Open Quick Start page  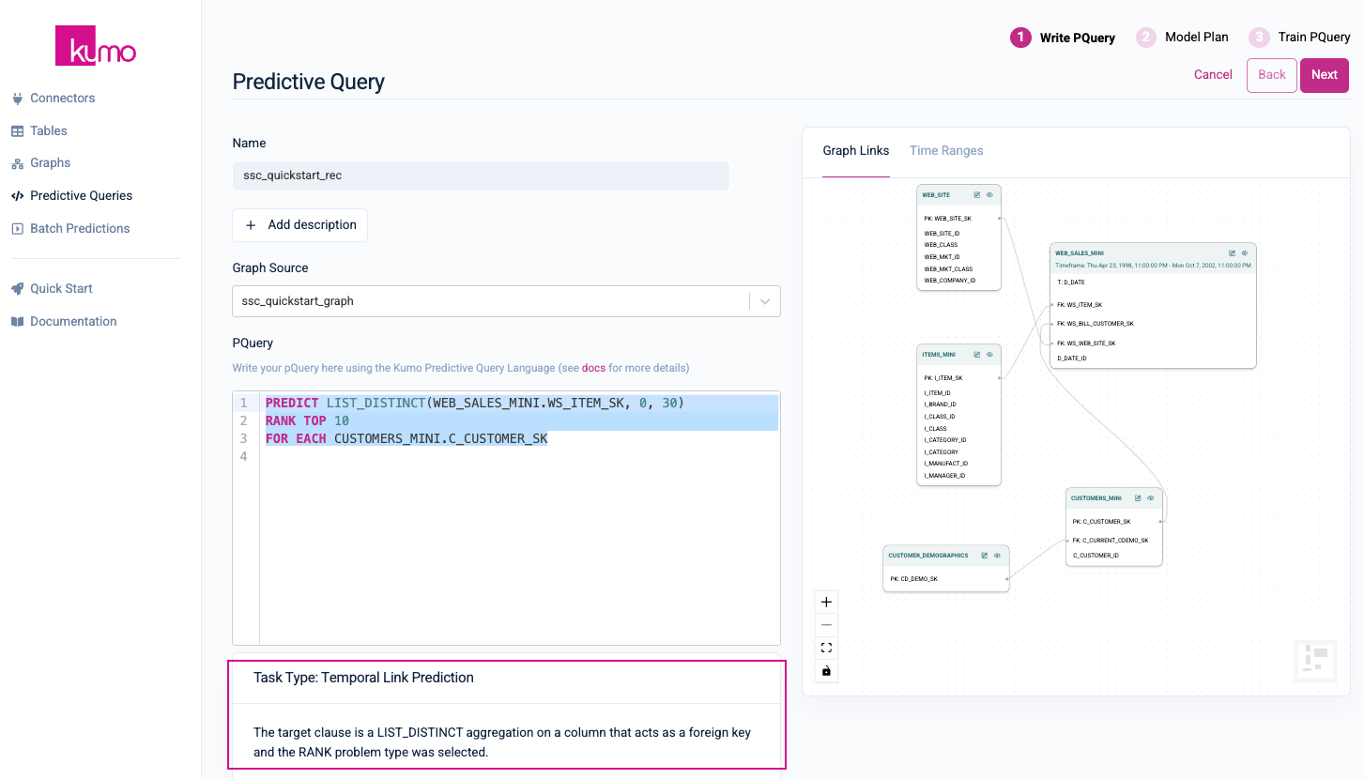click(x=61, y=289)
